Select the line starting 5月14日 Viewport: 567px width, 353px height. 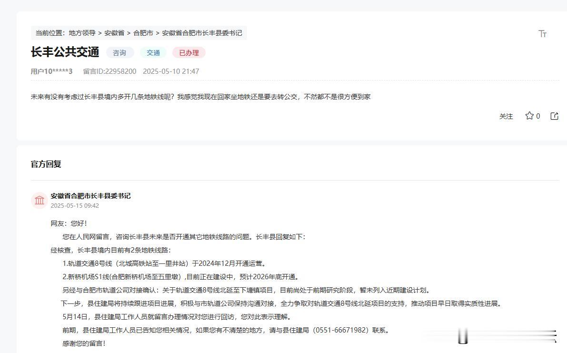click(x=177, y=317)
